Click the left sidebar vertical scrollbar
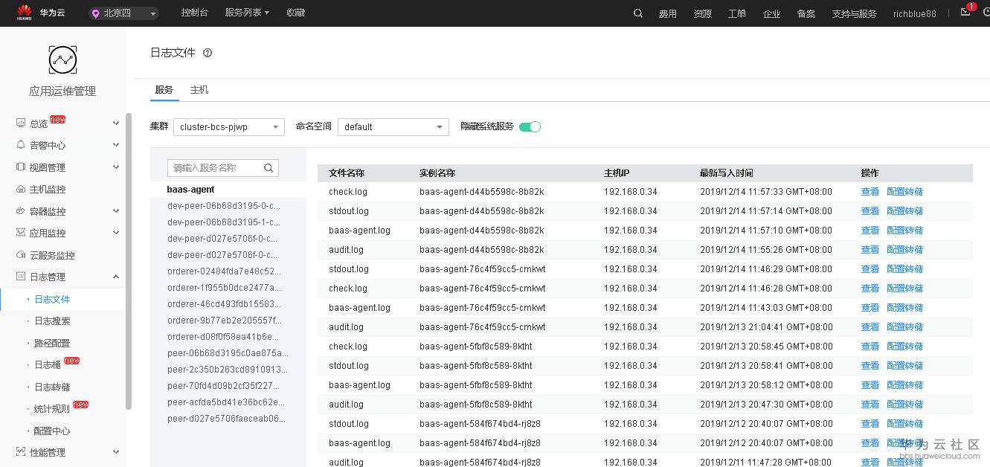Viewport: 990px width, 467px height. (x=129, y=260)
